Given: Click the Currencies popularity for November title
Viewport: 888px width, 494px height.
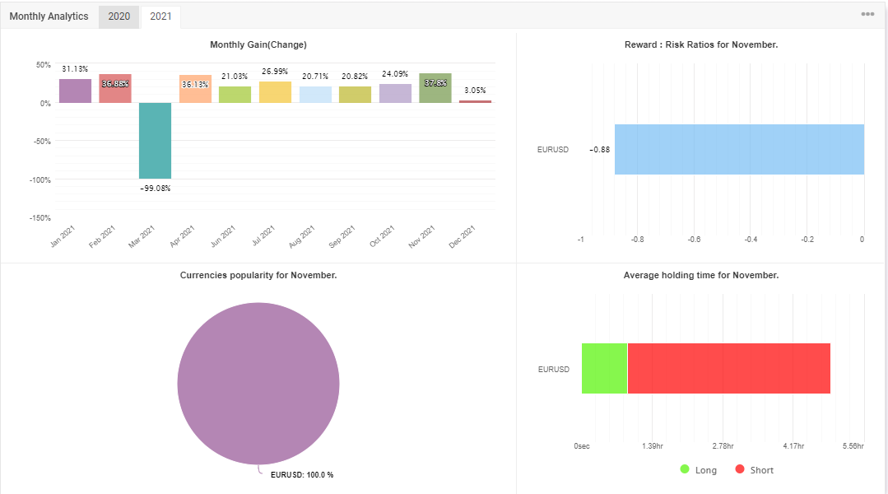Looking at the screenshot, I should tap(258, 275).
